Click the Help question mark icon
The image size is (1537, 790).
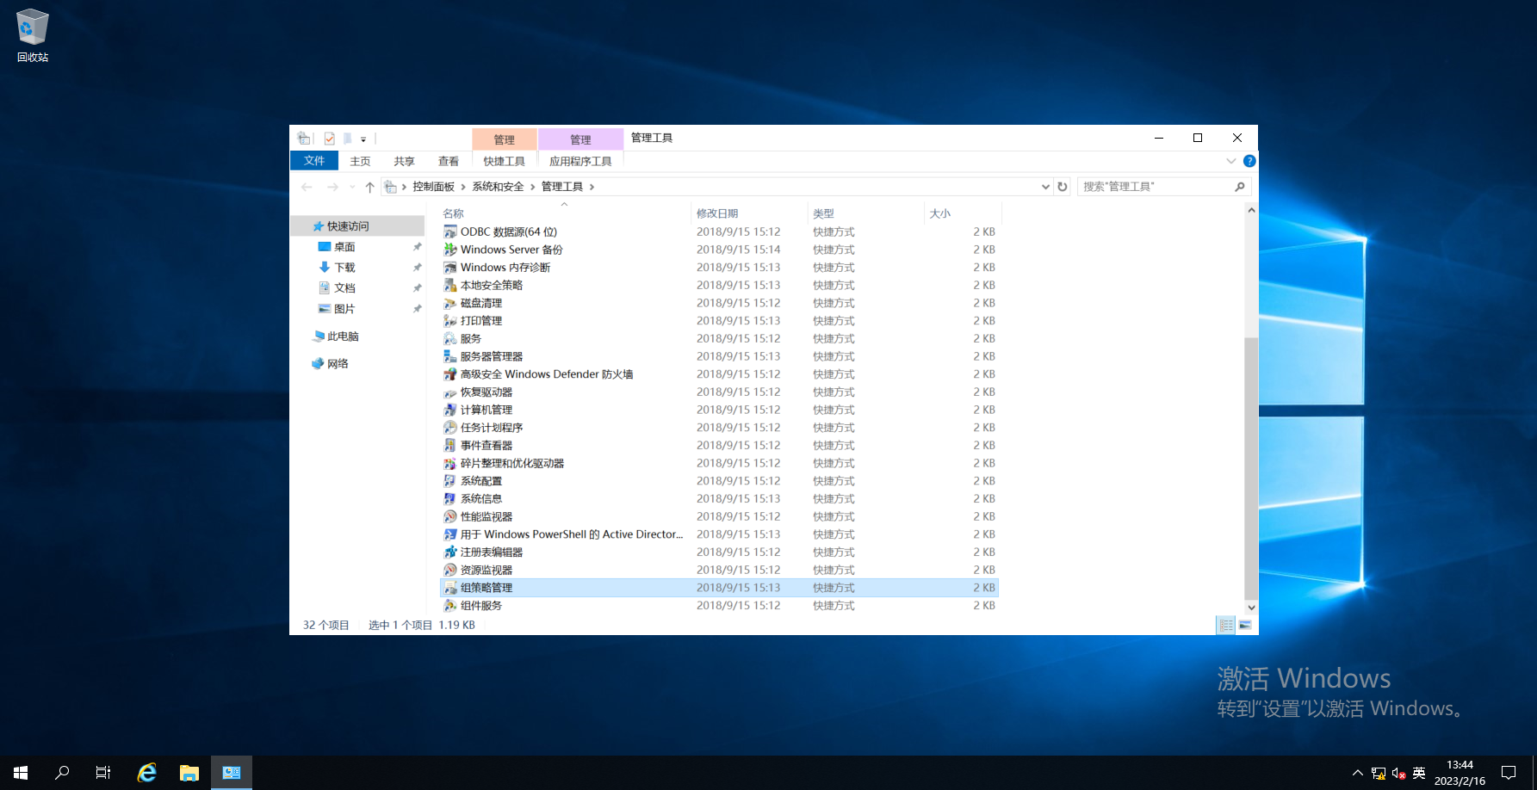coord(1249,161)
